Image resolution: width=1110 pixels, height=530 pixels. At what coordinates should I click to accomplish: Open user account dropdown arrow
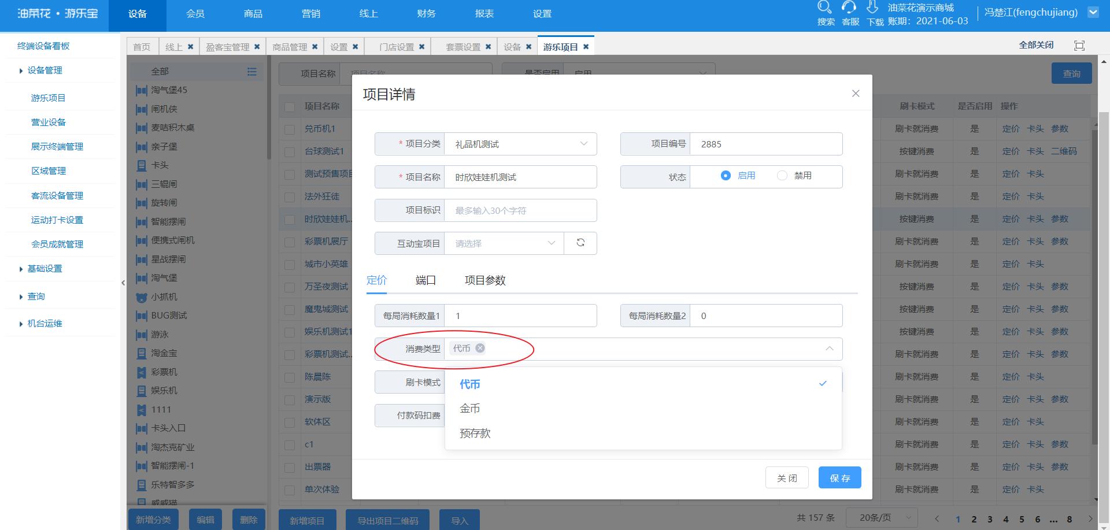click(x=1093, y=12)
